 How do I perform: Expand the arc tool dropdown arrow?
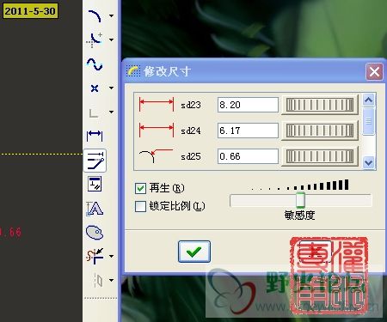(x=111, y=16)
